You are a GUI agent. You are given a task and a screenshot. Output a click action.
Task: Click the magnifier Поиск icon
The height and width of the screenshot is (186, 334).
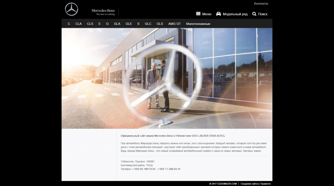point(254,14)
